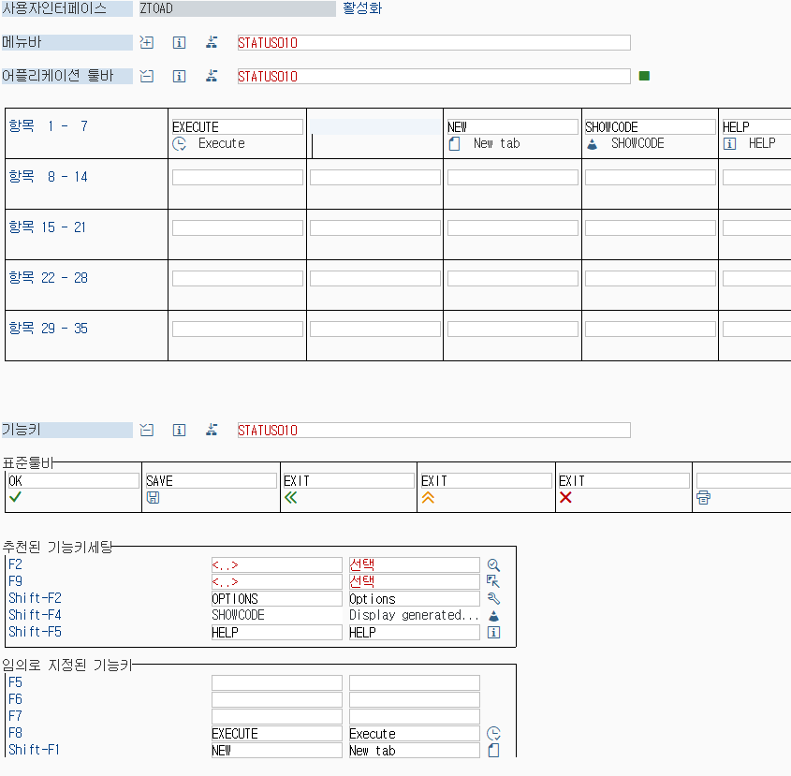Click the OK field in 표준툴바
This screenshot has height=776, width=791.
73,481
